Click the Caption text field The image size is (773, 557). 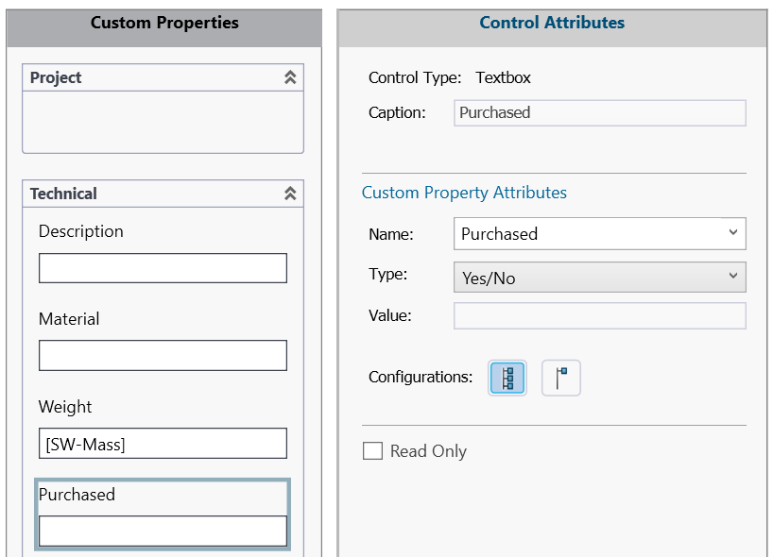click(599, 112)
